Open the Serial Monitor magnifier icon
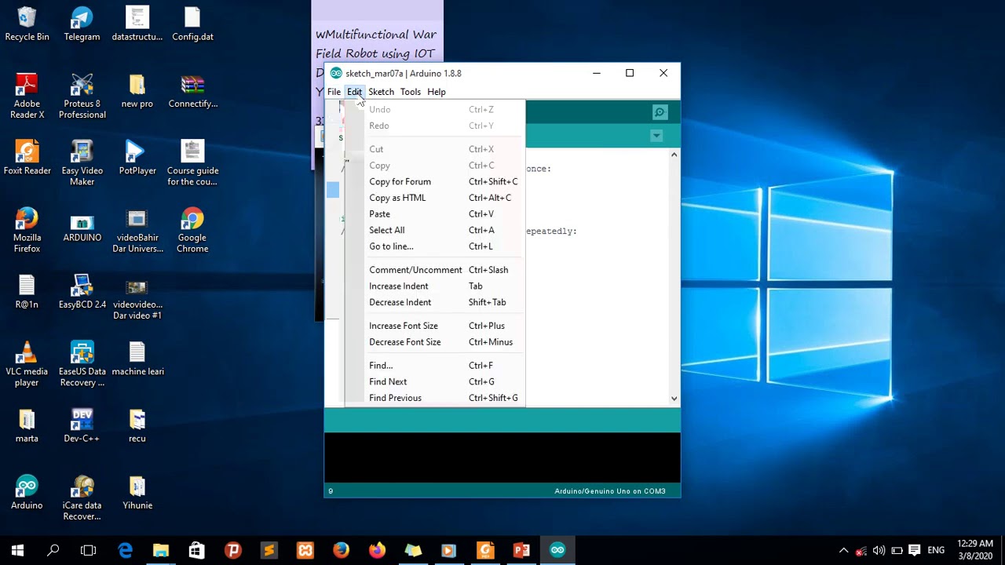This screenshot has height=565, width=1005. click(660, 112)
